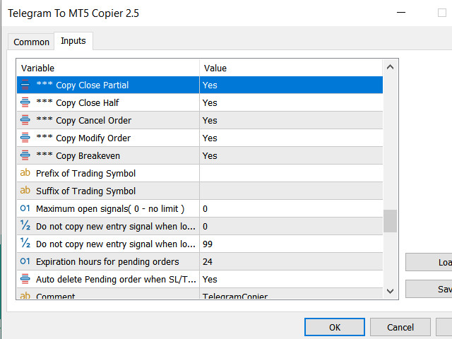Screen dimensions: 452x339
Task: Open the Yes value for Copy Breakeven
Action: click(x=291, y=155)
